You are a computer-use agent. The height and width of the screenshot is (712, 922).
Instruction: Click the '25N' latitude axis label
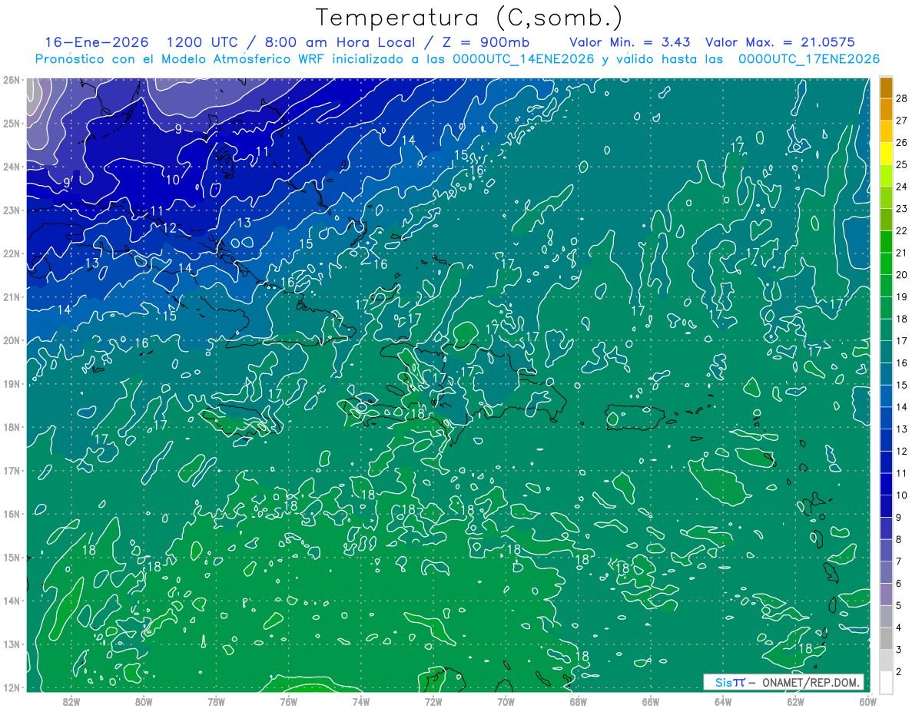coord(12,124)
